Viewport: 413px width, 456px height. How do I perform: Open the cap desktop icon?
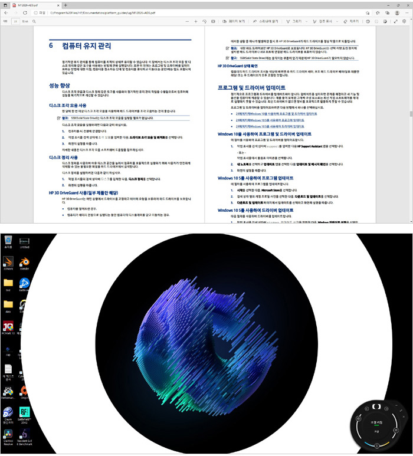[x=8, y=351]
